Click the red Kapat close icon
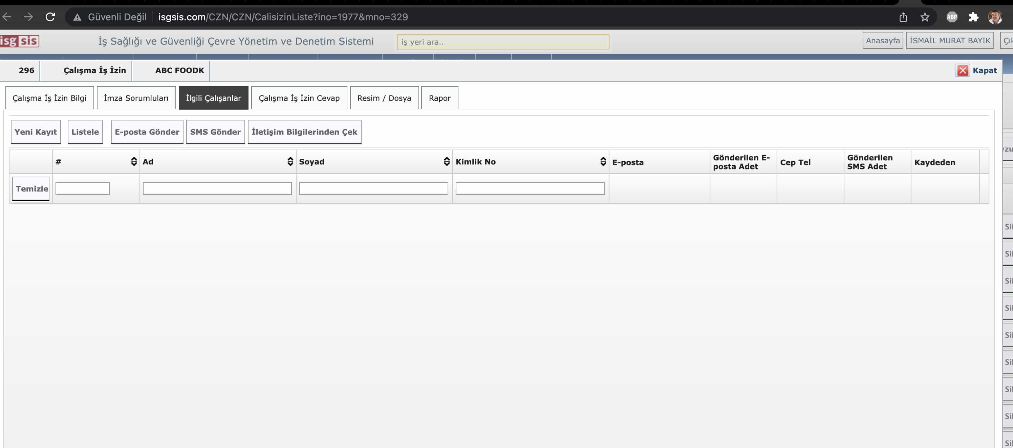 (x=962, y=70)
